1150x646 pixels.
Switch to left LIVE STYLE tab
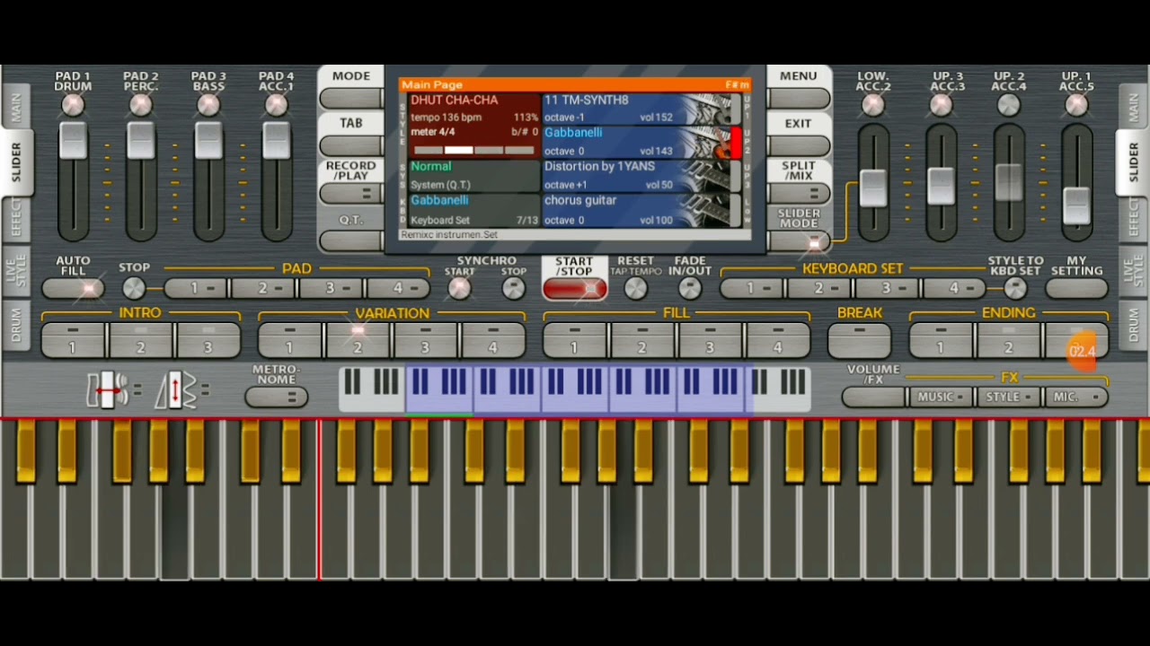click(16, 272)
